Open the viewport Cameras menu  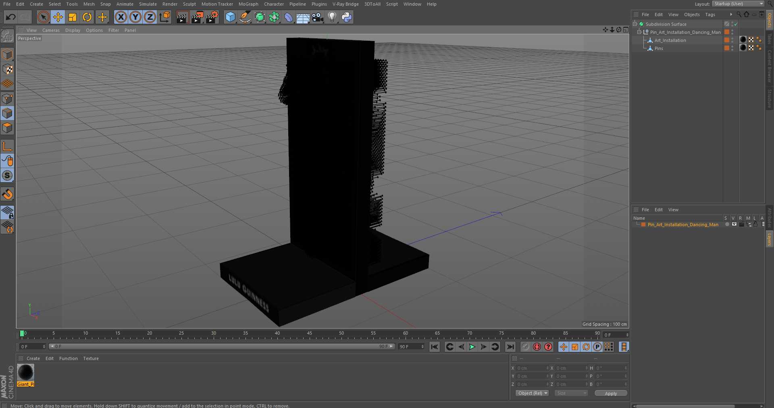click(x=51, y=30)
